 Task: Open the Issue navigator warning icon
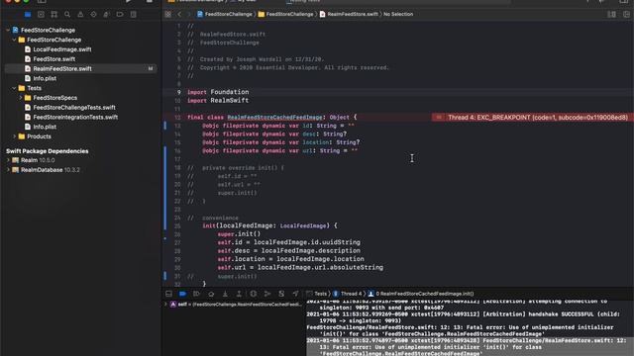click(80, 15)
